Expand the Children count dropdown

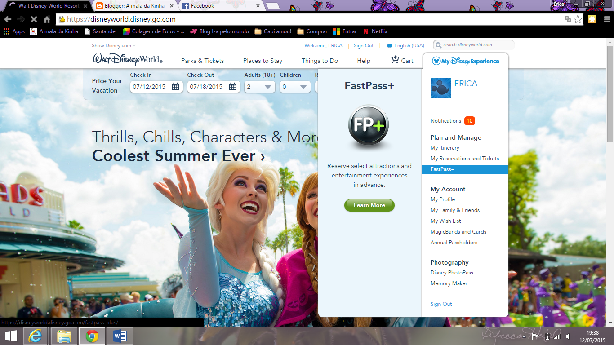coord(295,87)
